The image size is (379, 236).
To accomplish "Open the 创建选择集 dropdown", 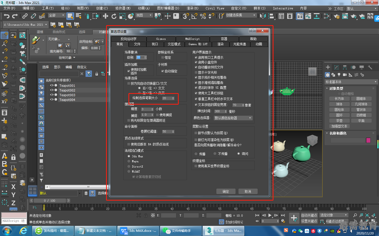I will (241, 15).
